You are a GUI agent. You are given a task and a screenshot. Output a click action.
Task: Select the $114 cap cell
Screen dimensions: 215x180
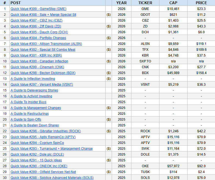pos(173,172)
